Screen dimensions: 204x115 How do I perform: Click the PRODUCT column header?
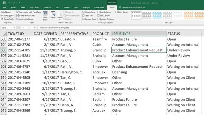coord(101,34)
